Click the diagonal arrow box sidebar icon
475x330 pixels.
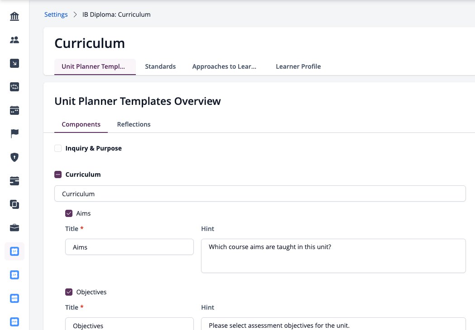[x=14, y=63]
